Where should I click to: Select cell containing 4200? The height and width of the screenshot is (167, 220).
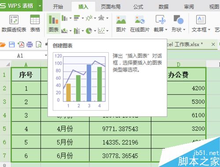tap(186, 88)
